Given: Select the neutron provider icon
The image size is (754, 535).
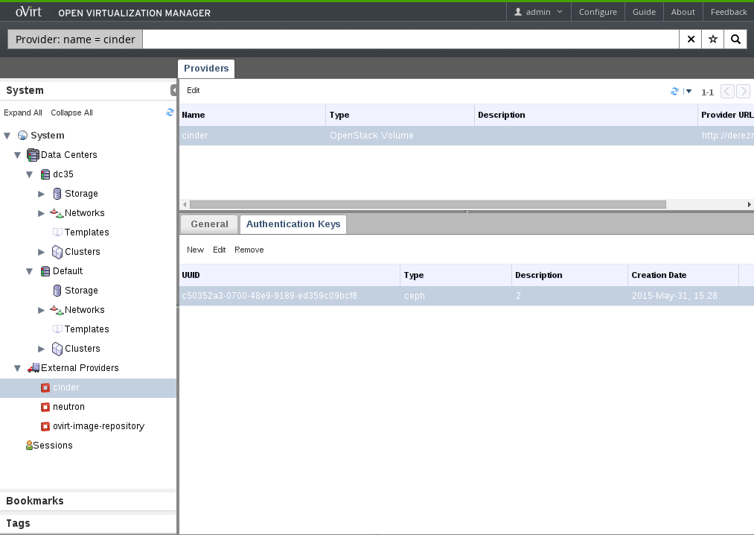Looking at the screenshot, I should pos(45,407).
